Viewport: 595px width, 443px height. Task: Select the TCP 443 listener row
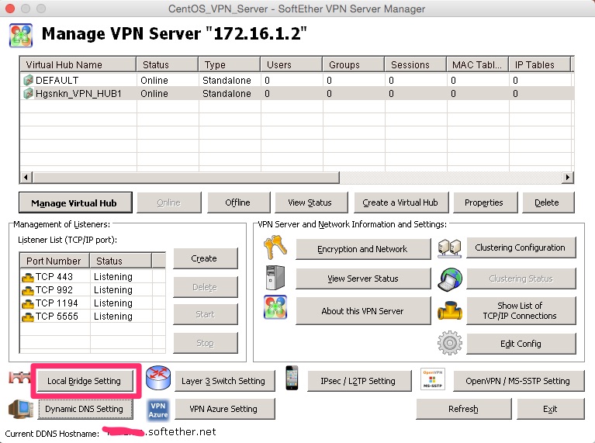pyautogui.click(x=93, y=277)
